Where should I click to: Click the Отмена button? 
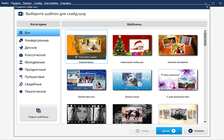[198, 130]
